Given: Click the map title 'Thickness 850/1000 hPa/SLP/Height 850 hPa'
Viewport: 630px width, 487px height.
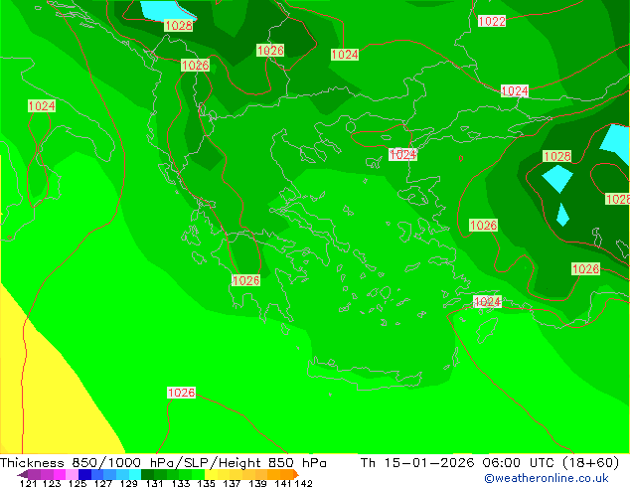Looking at the screenshot, I should click(x=163, y=462).
